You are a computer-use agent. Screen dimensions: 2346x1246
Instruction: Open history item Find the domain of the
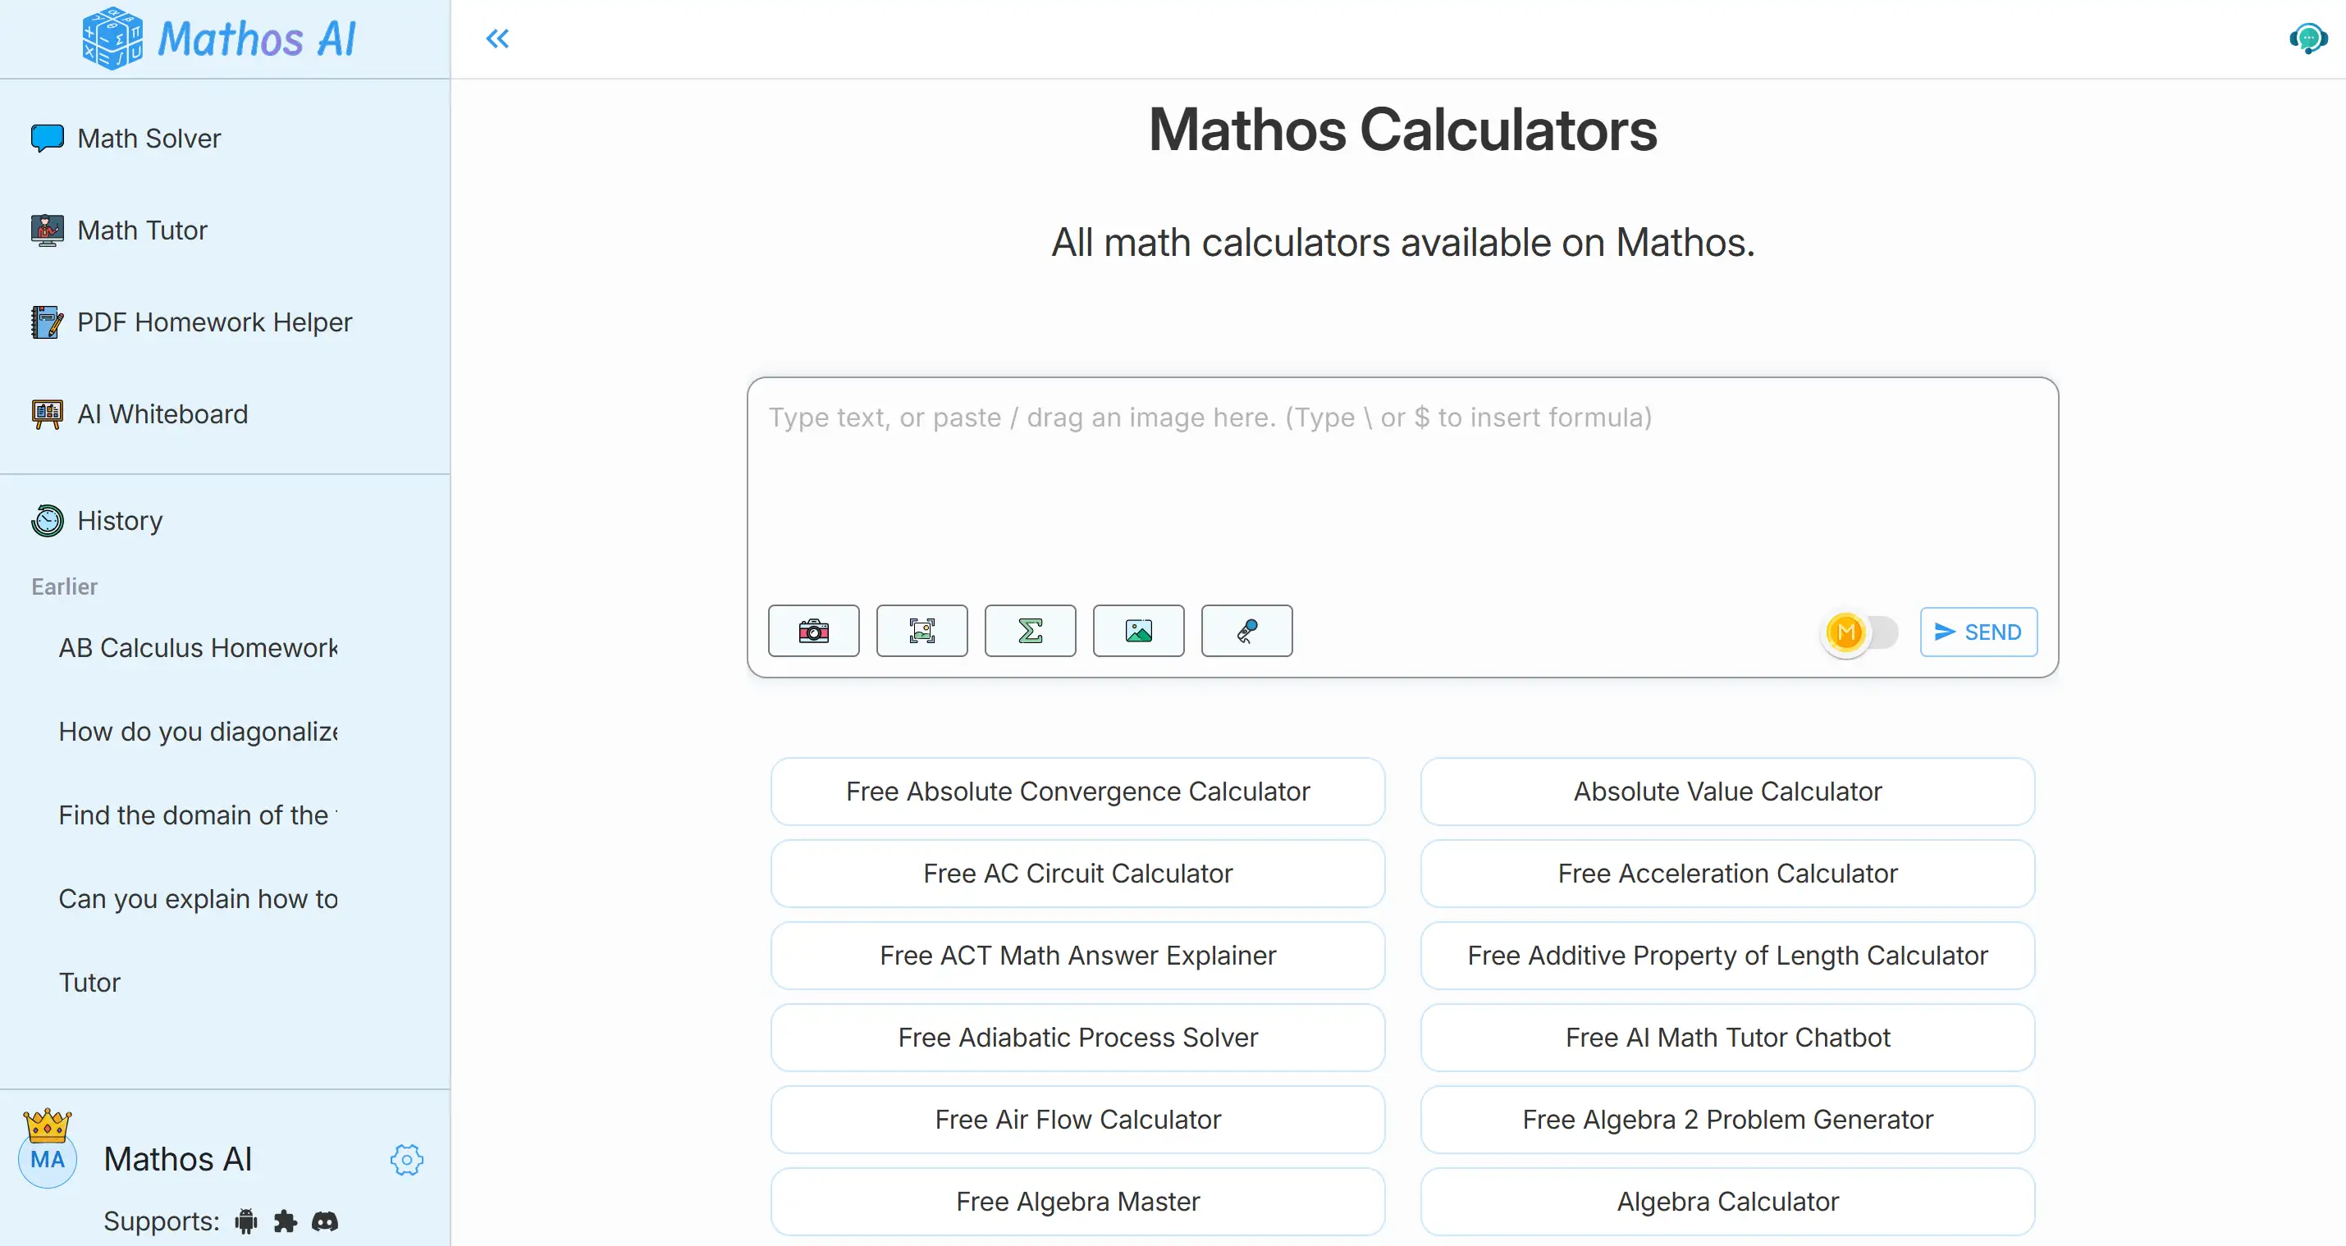tap(198, 815)
